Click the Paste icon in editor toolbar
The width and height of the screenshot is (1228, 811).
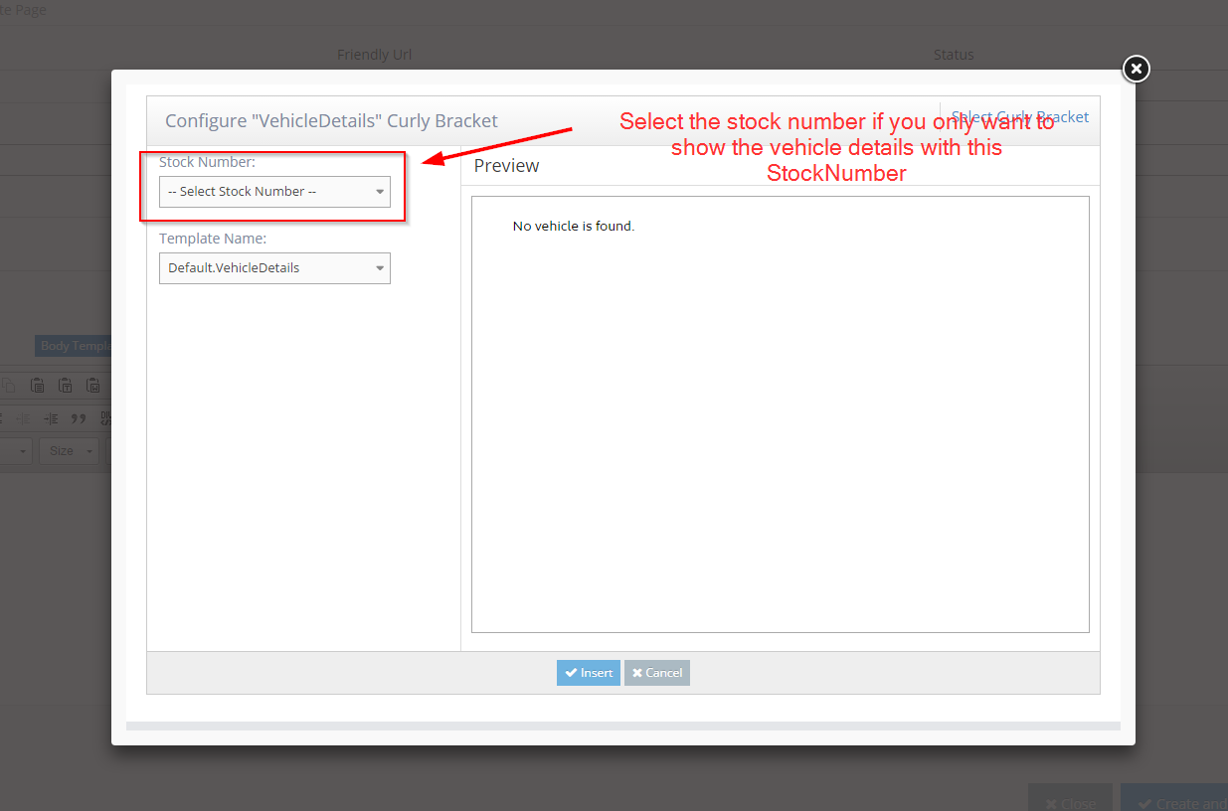[37, 386]
